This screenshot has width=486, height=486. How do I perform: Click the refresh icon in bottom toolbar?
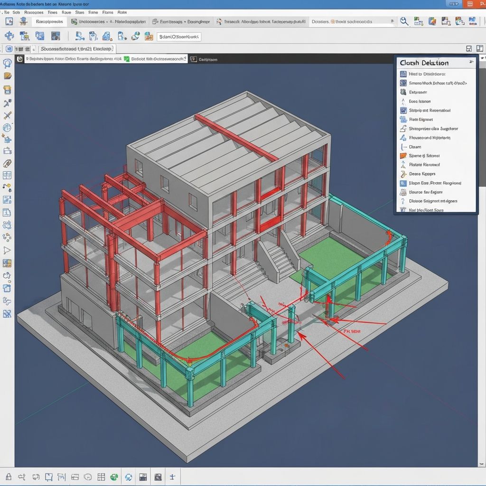(x=128, y=477)
